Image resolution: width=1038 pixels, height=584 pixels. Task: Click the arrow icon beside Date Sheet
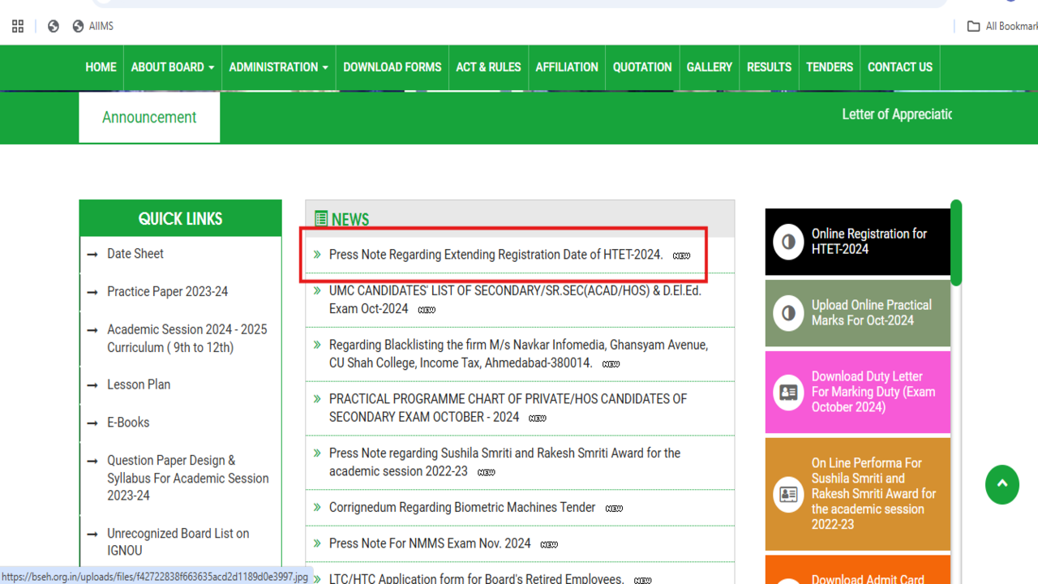click(92, 255)
